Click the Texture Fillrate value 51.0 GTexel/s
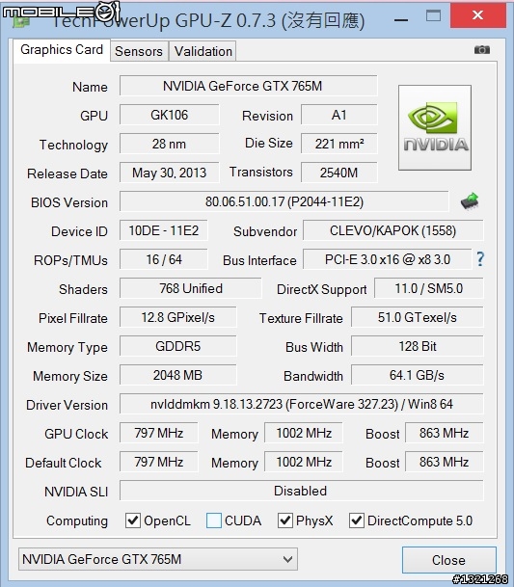The width and height of the screenshot is (514, 587). [x=418, y=317]
